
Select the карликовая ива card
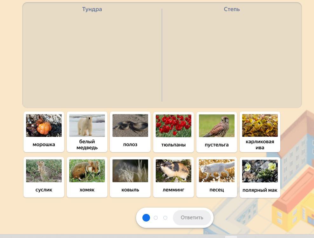[x=260, y=132]
